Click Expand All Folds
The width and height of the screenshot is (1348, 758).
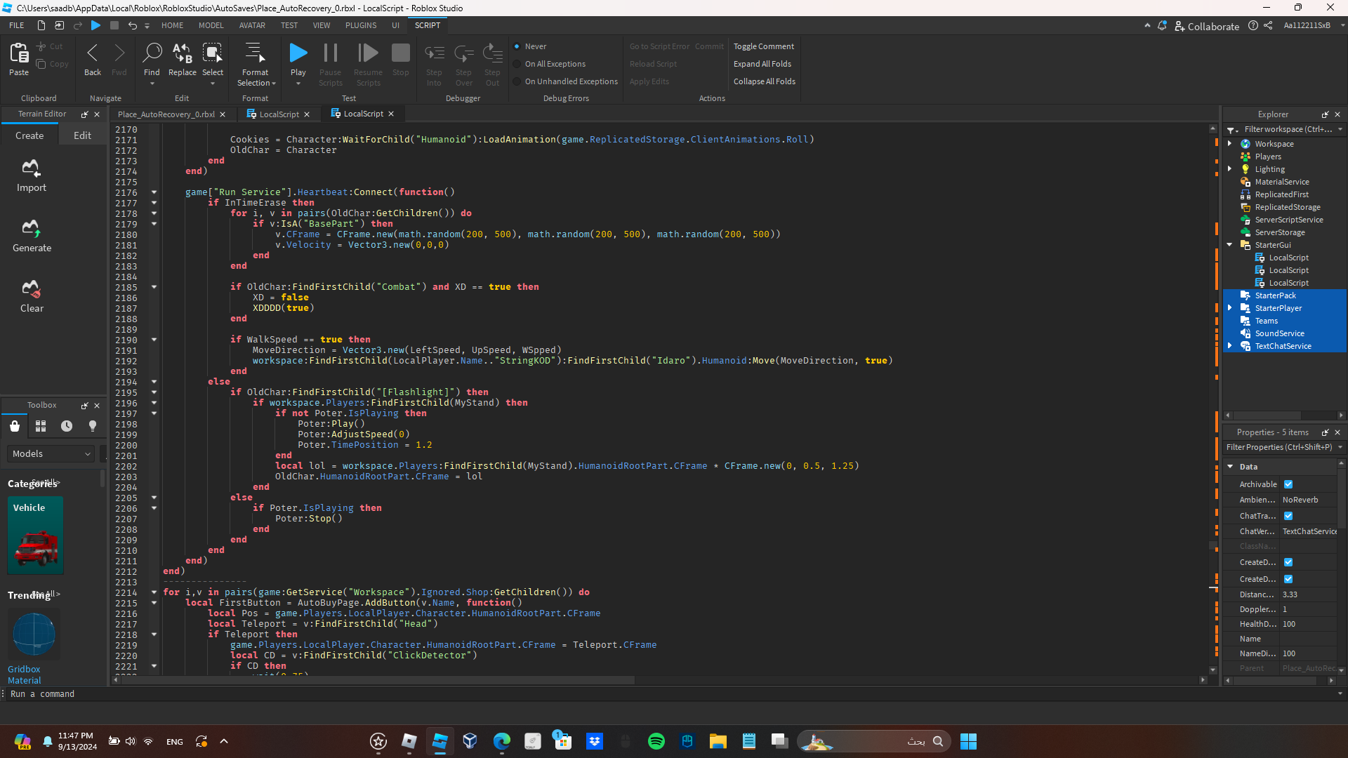click(762, 64)
